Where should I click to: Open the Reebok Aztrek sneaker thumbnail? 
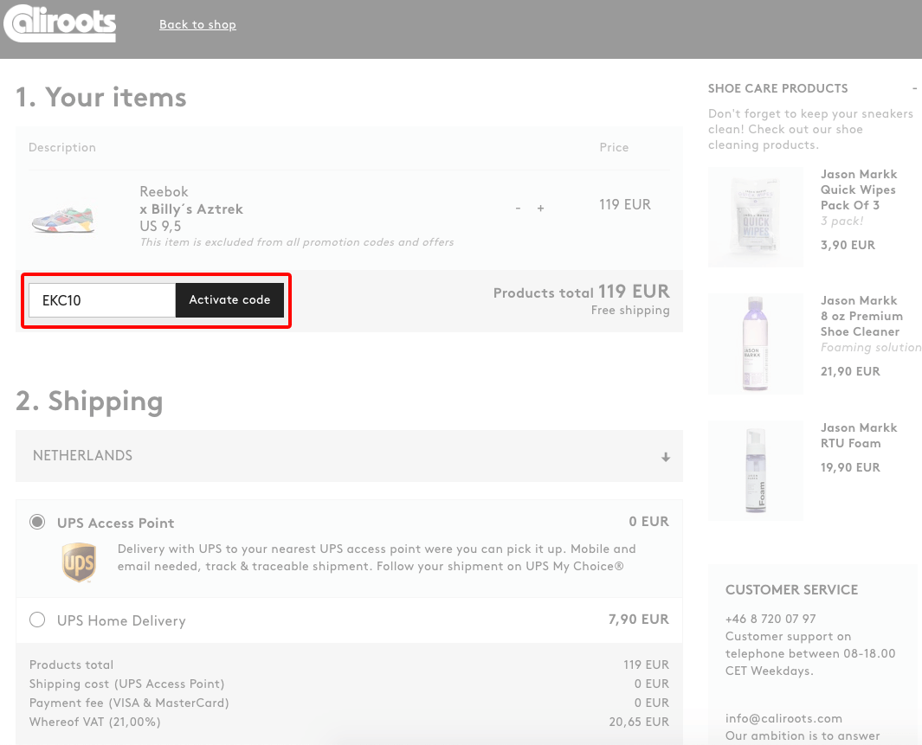coord(63,220)
